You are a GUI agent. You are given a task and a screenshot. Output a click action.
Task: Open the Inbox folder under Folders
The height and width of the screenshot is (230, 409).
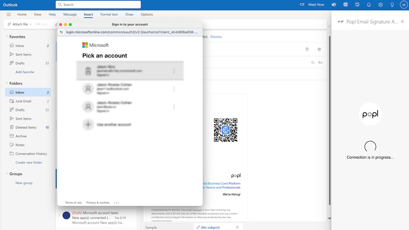pyautogui.click(x=28, y=92)
